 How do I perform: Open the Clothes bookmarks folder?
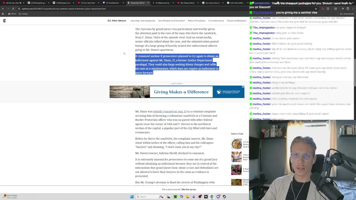pos(23,14)
